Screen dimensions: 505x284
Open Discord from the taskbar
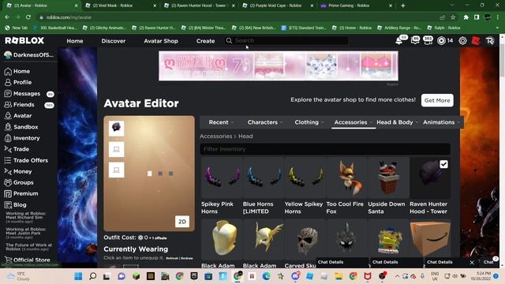(x=295, y=276)
